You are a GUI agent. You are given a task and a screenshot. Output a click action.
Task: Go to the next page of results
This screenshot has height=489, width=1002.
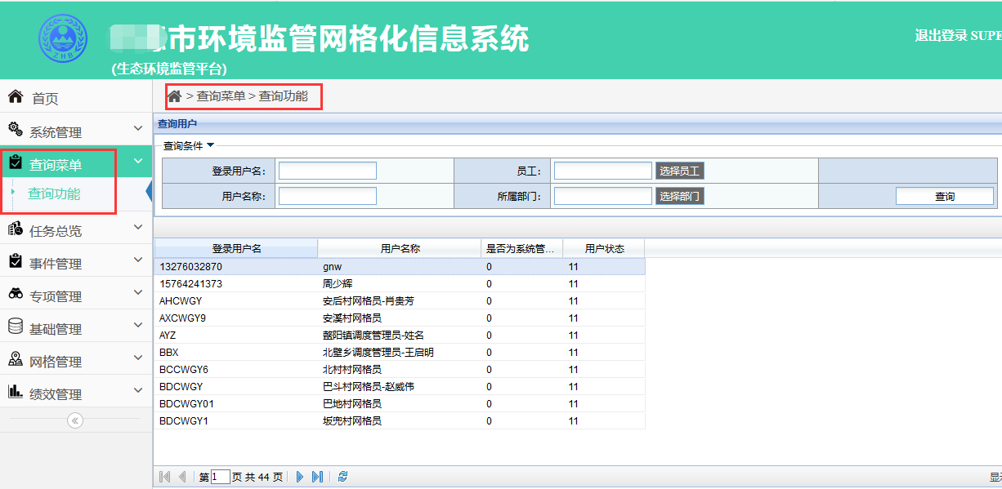300,477
